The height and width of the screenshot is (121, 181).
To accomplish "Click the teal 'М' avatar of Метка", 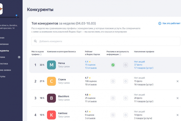I will click(x=51, y=65).
